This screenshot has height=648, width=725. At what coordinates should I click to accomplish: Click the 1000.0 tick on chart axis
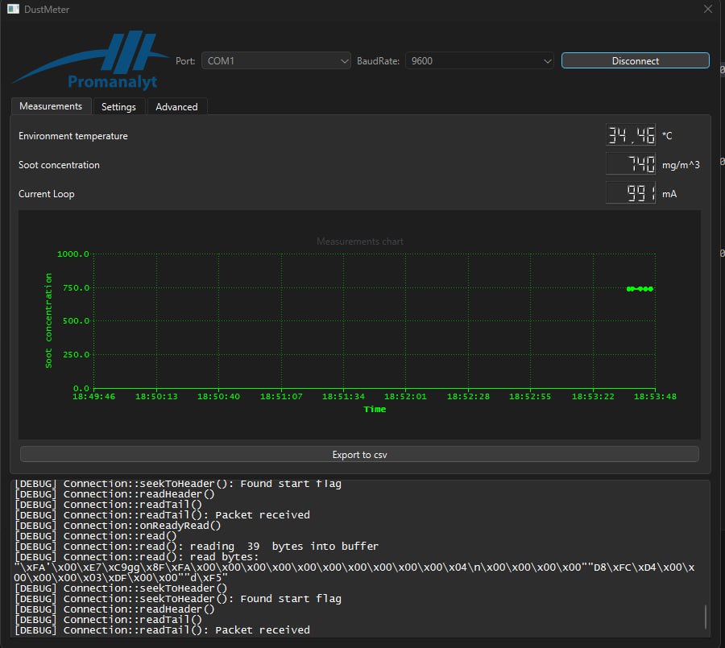[73, 254]
